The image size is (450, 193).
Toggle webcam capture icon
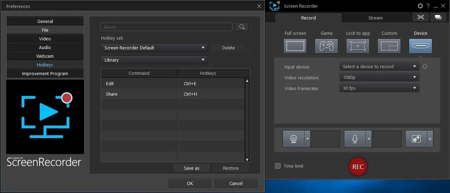click(x=294, y=139)
